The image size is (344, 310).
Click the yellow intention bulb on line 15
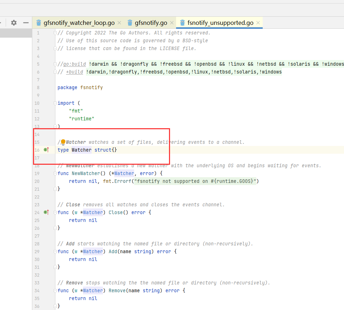[x=63, y=142]
